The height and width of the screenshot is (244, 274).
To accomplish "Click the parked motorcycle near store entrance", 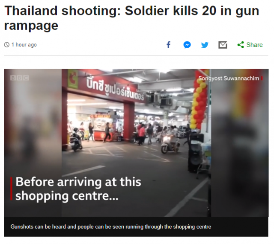I will point(75,140).
